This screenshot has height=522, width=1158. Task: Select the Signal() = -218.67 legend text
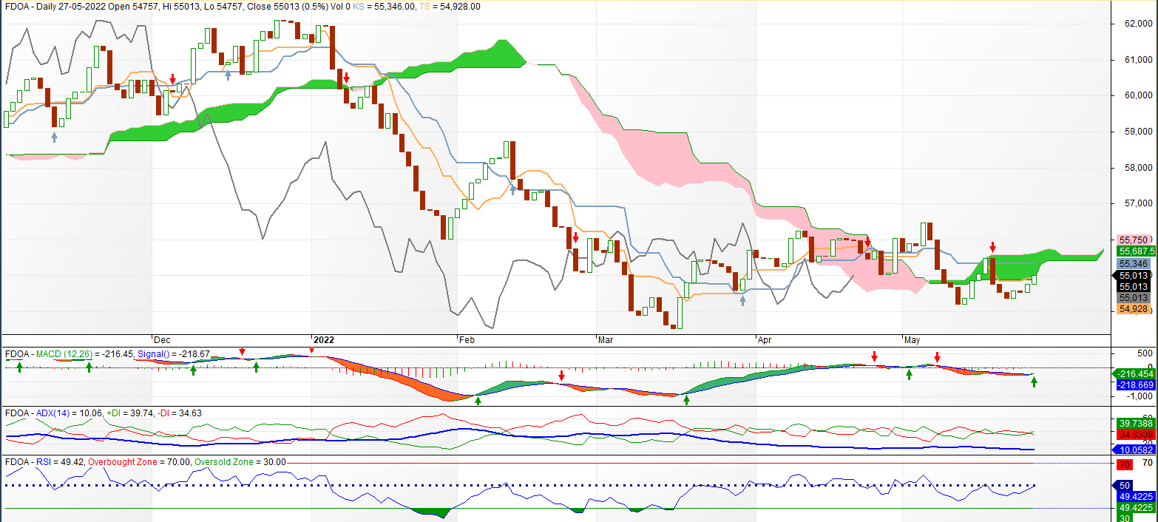click(x=172, y=354)
